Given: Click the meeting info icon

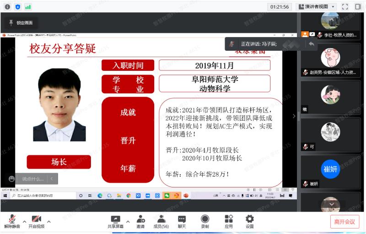Looking at the screenshot, I should pyautogui.click(x=7, y=6).
